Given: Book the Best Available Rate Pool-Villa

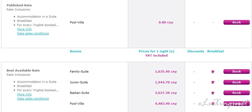Looking at the screenshot, I should click(236, 104).
